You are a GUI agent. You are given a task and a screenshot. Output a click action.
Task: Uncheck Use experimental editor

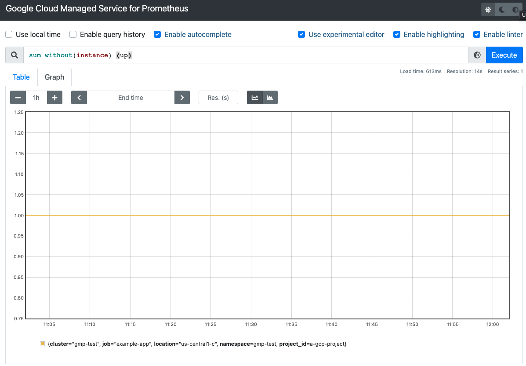coord(301,34)
